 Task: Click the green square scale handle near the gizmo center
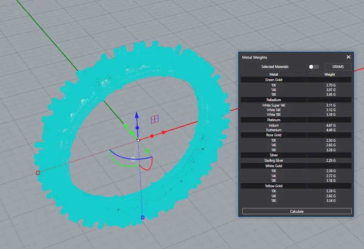point(147,151)
